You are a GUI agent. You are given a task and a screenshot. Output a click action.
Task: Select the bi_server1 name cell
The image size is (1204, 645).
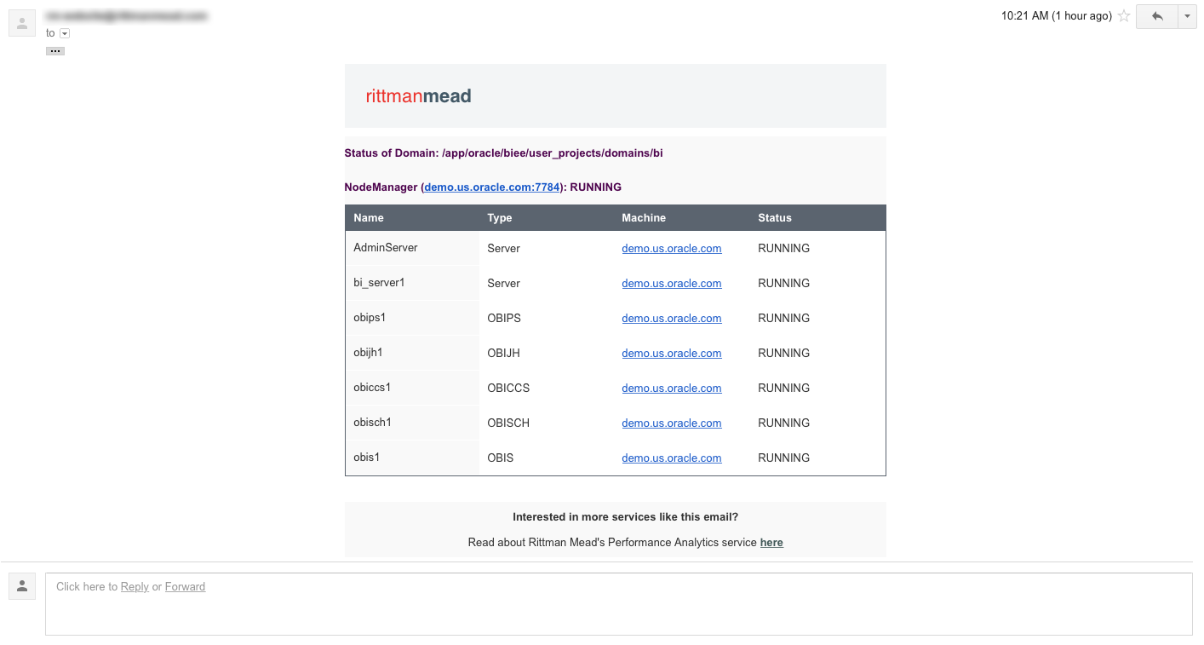412,283
